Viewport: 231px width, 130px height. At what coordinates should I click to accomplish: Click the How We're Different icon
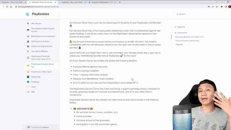pos(28,51)
